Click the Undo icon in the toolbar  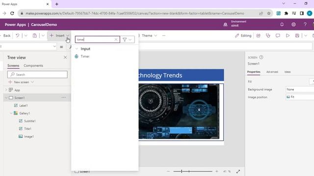[x=18, y=36]
